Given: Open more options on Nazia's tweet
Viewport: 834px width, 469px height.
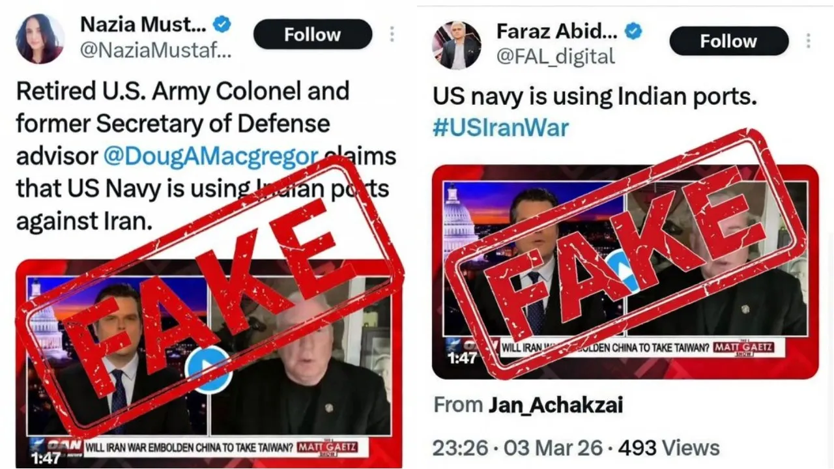Looking at the screenshot, I should click(x=392, y=35).
